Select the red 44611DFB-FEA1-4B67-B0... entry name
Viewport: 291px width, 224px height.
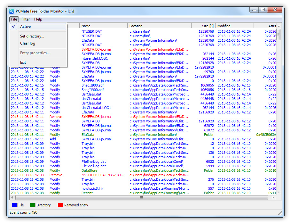(x=103, y=175)
